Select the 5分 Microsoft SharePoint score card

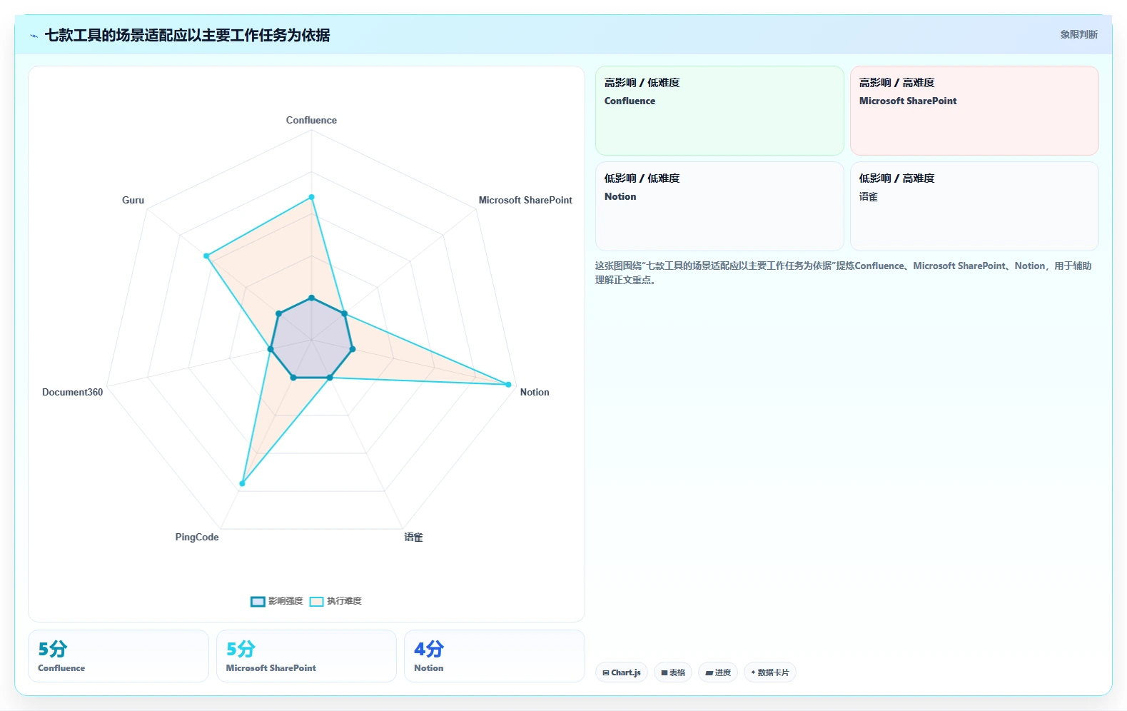(306, 656)
